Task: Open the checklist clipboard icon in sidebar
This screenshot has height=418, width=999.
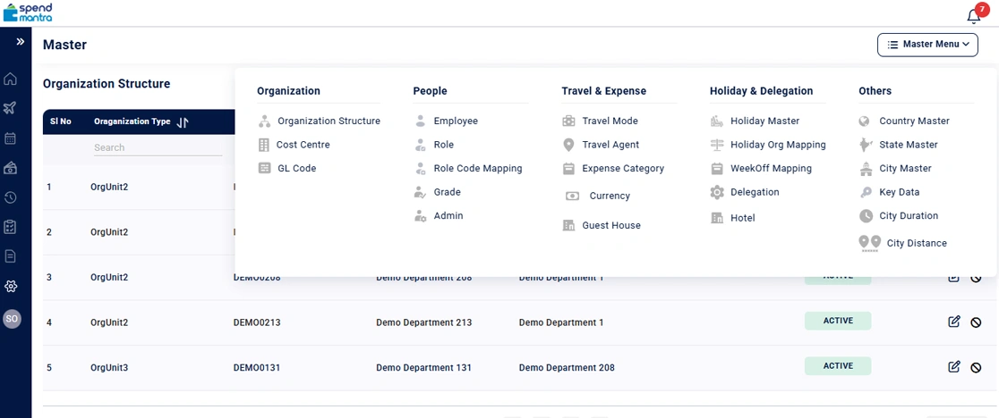Action: coord(10,227)
